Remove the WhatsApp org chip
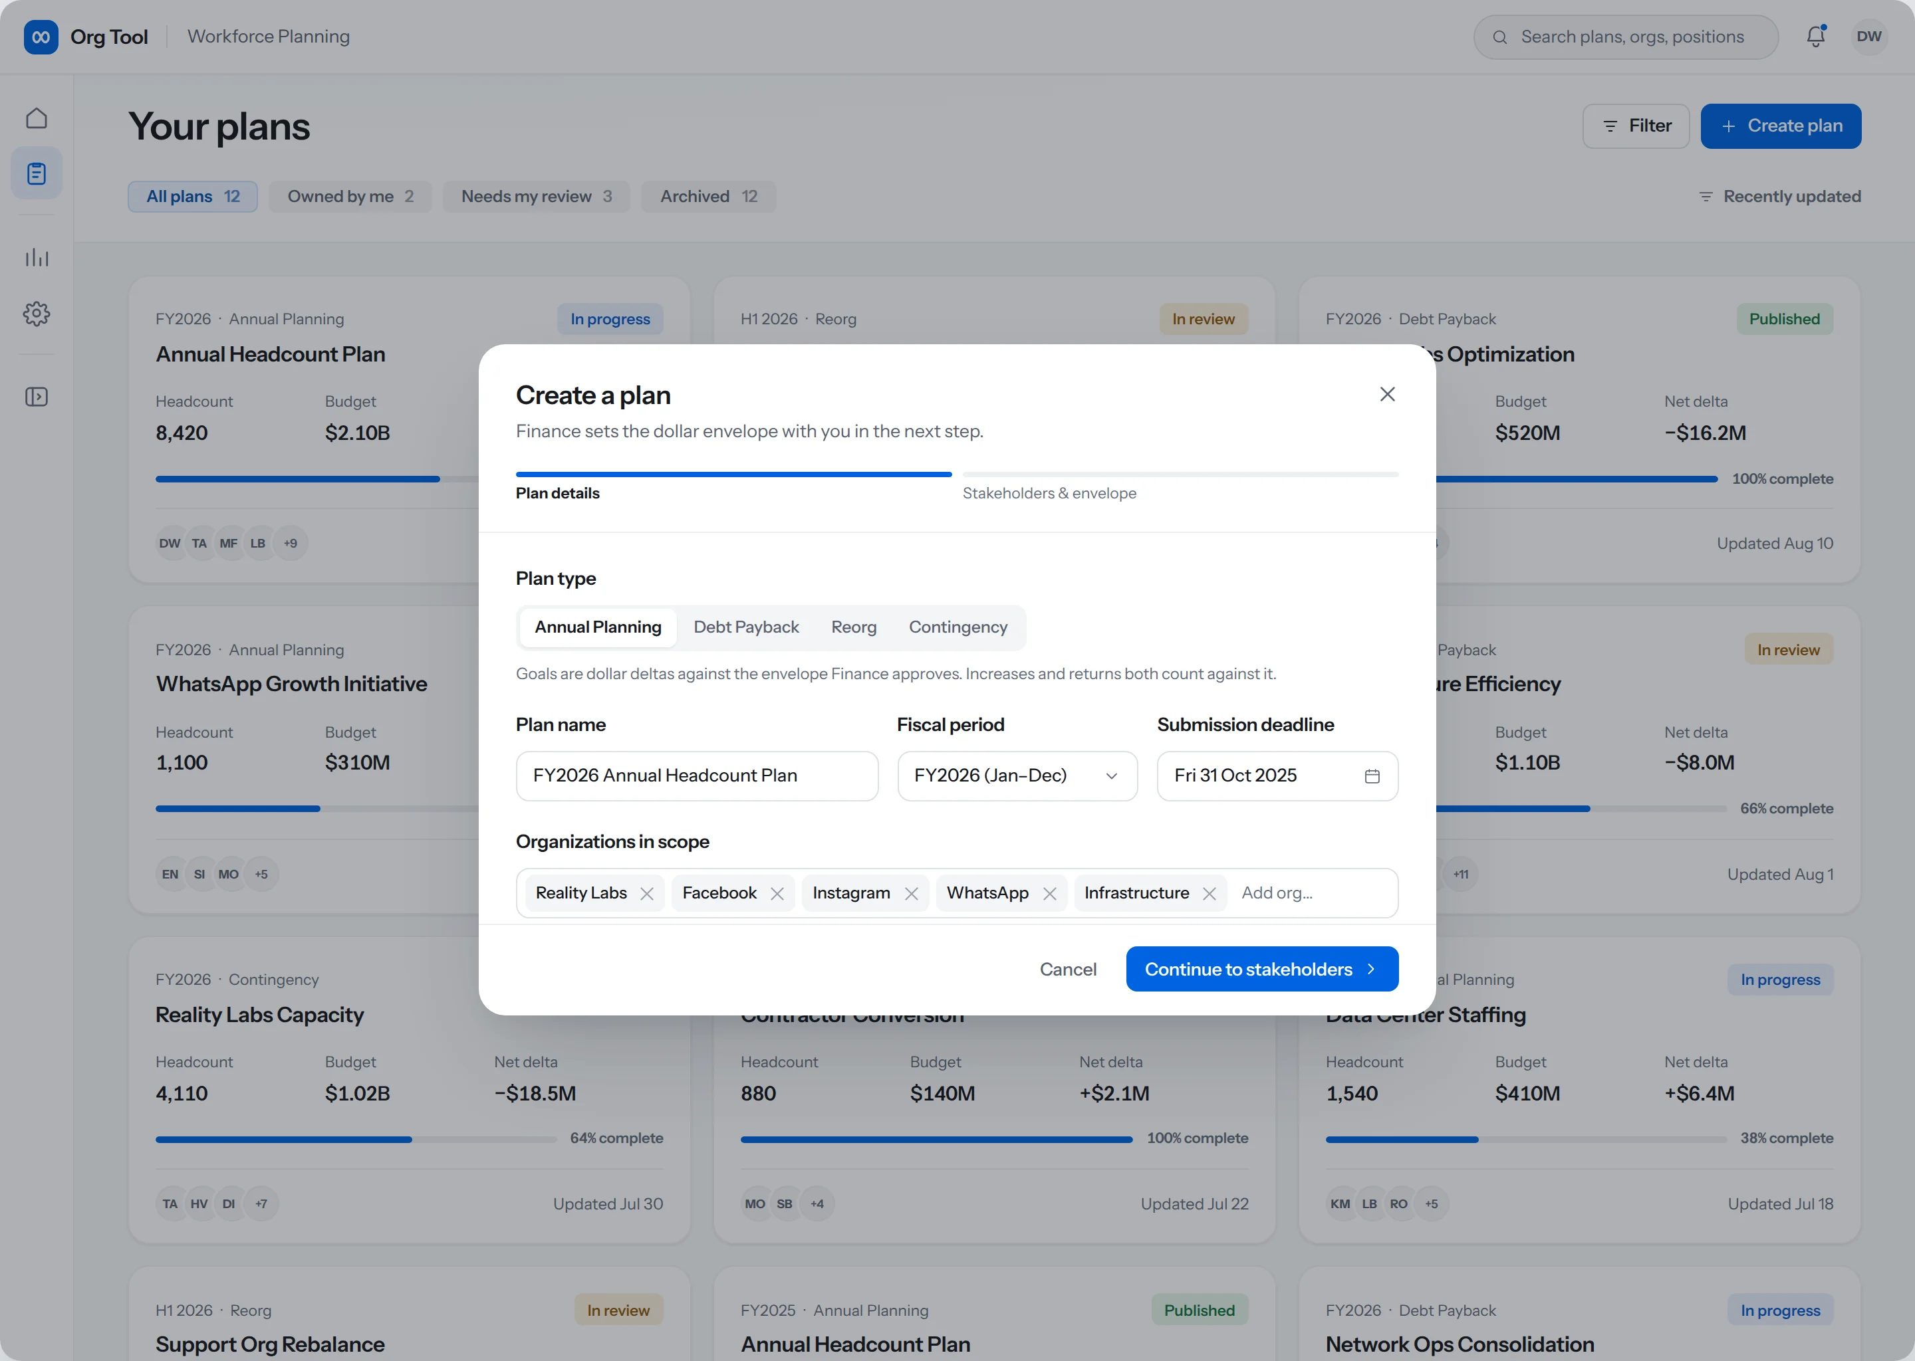 tap(1049, 893)
